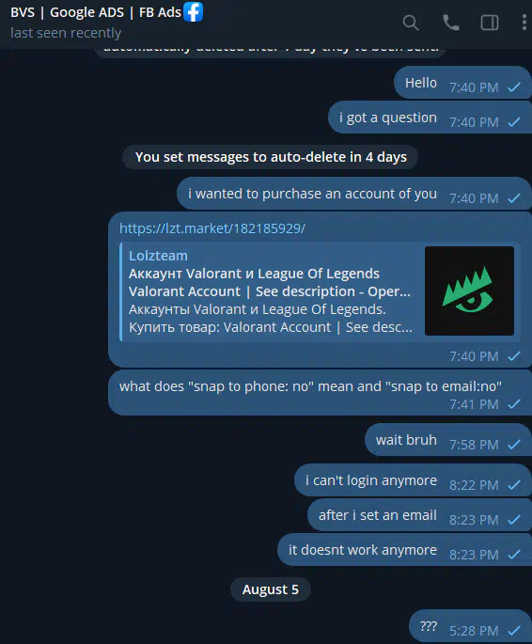532x644 pixels.
Task: Click the Lolzteam preview title
Action: (158, 256)
